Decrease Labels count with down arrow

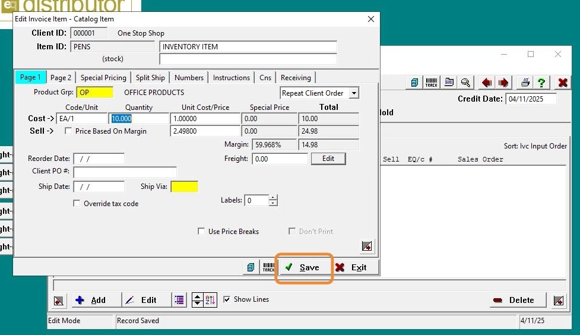coord(273,203)
